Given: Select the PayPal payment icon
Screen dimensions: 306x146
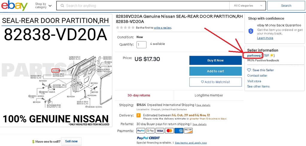Looking at the screenshot, I should click(x=141, y=131).
